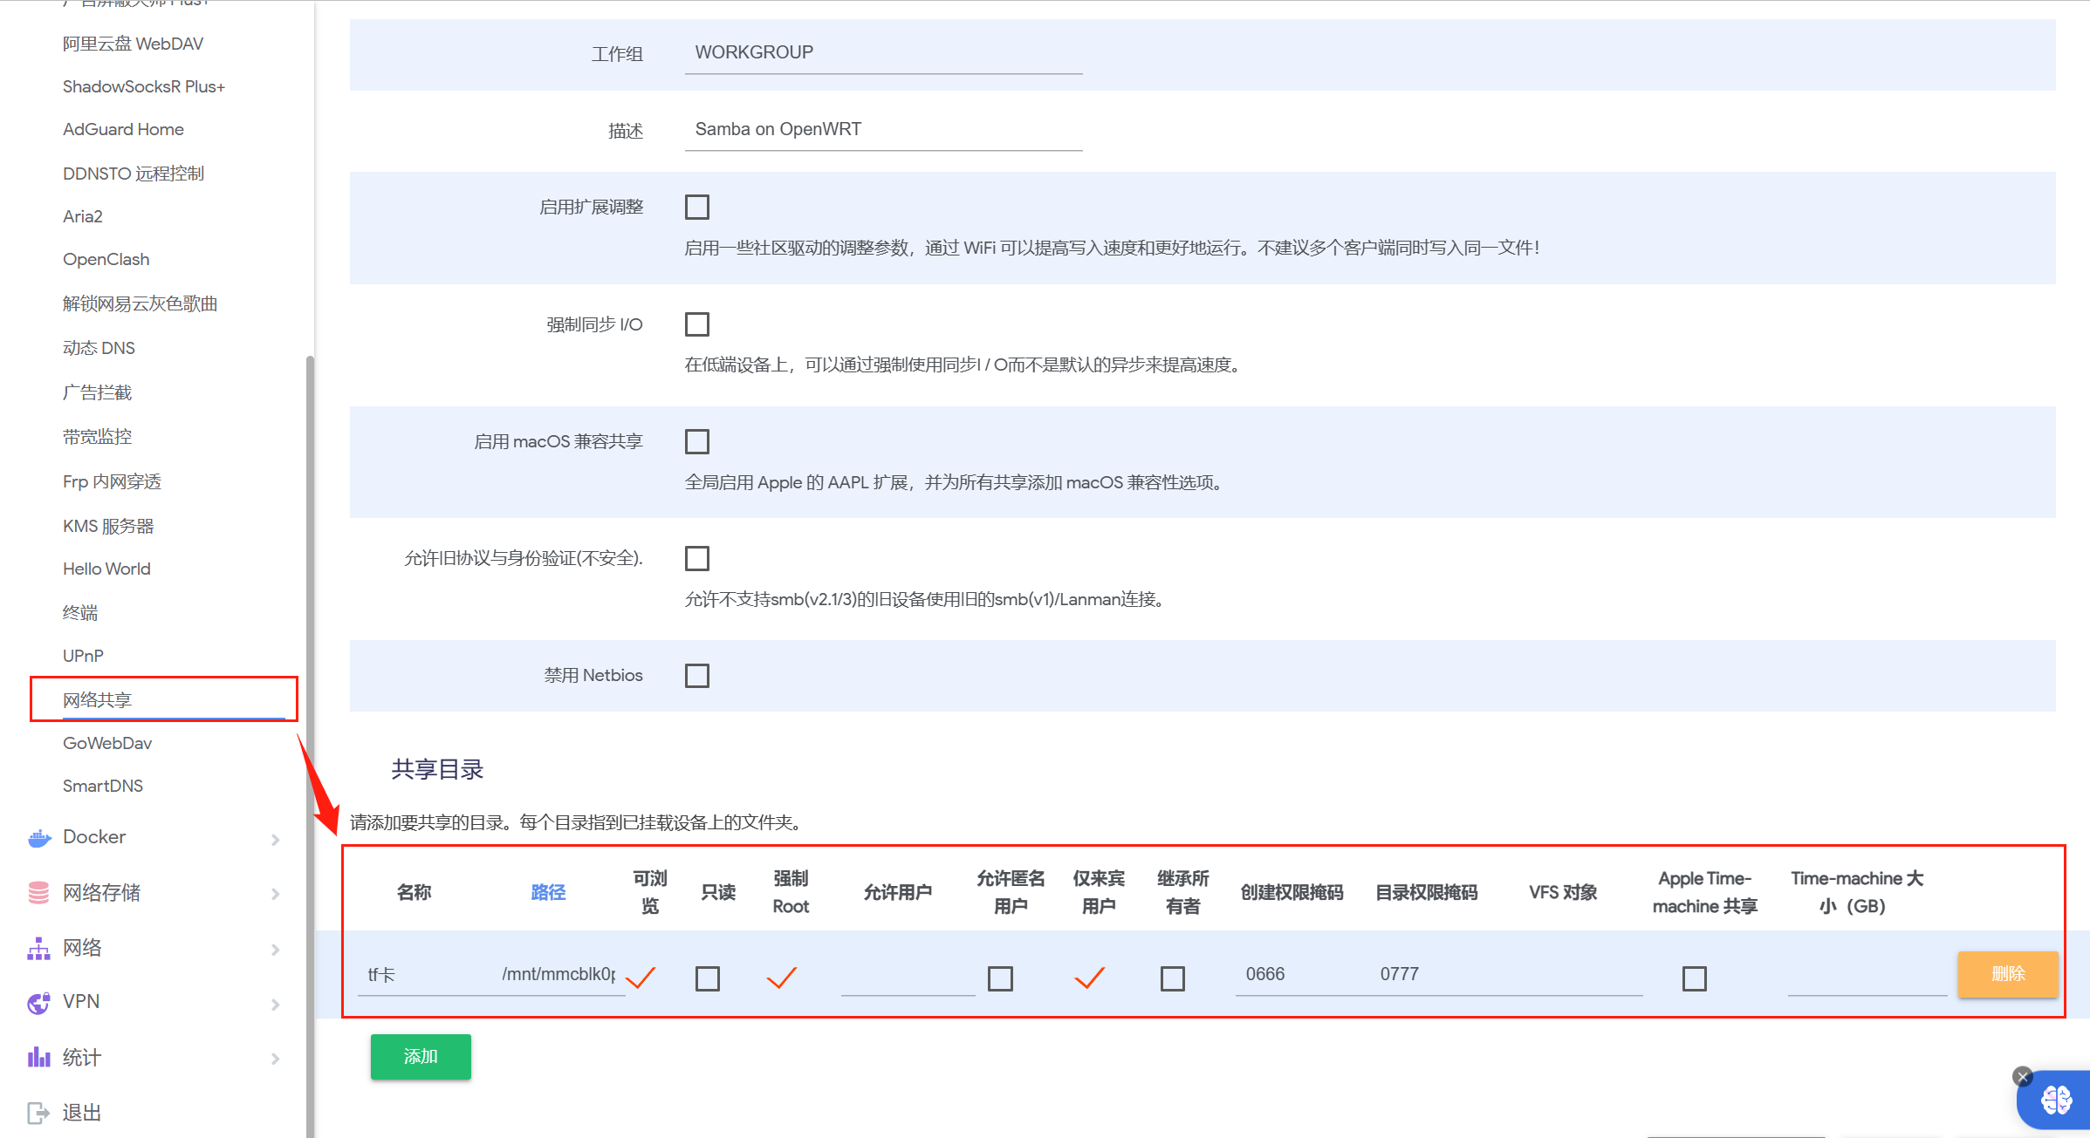Expand the VPN submenu arrow
Viewport: 2090px width, 1138px height.
pos(276,1005)
